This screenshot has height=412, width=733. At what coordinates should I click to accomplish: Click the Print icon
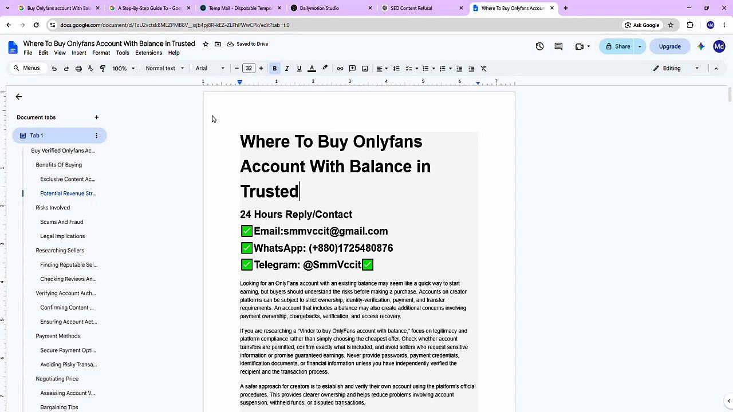click(78, 69)
